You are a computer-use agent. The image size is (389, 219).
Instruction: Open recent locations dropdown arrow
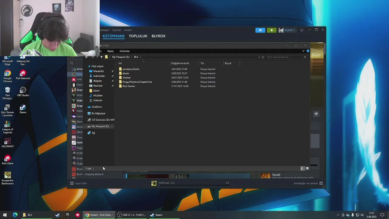[x=97, y=57]
